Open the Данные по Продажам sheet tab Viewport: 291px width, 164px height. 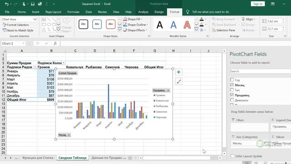coord(107,158)
